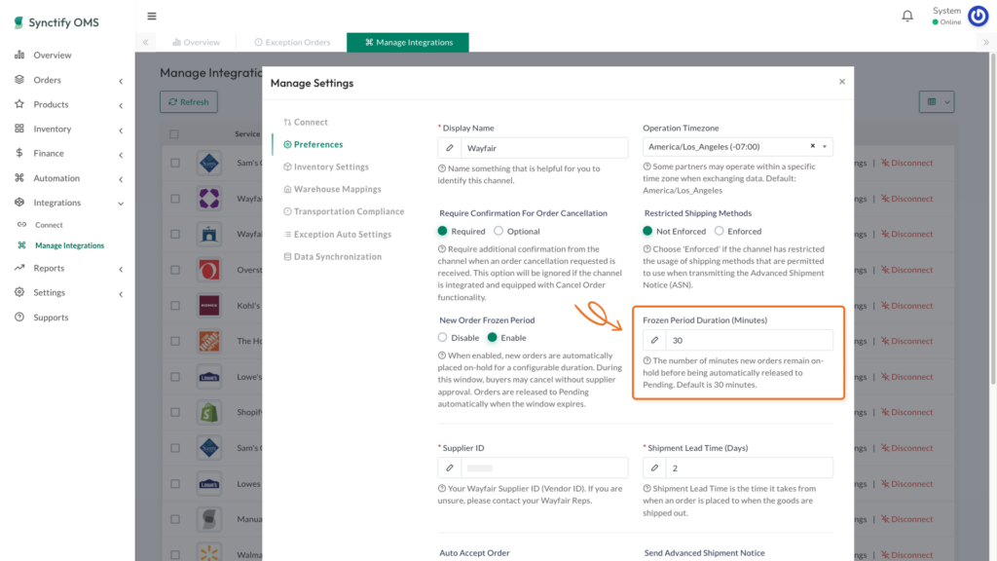Click the Frozen Period Duration minutes field
This screenshot has height=561, width=997.
(x=749, y=340)
